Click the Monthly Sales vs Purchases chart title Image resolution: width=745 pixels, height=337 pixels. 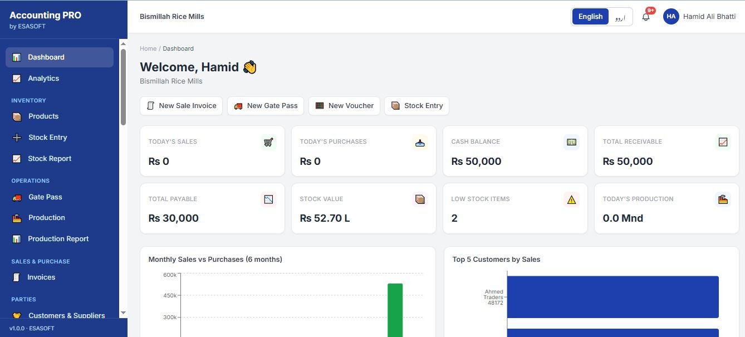point(215,260)
